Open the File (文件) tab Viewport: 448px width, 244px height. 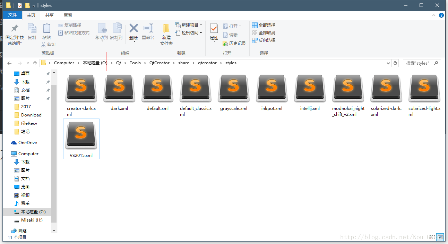(x=12, y=15)
